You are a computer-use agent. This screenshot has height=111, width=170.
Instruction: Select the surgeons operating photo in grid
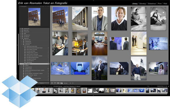pos(60,68)
